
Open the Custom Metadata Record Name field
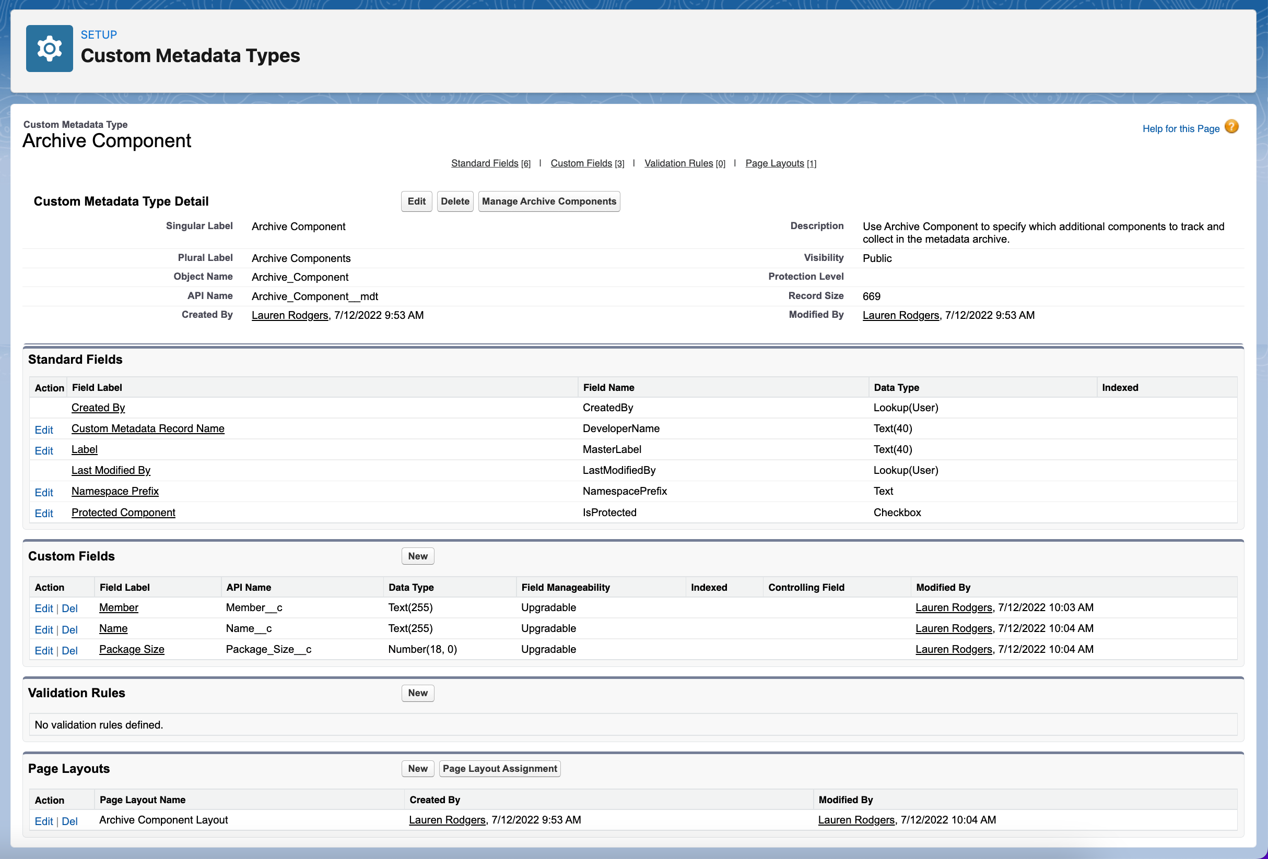(x=148, y=428)
